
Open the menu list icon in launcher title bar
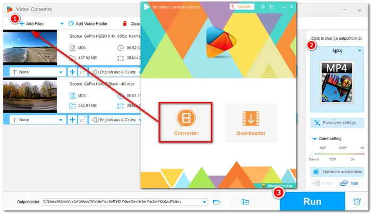272,6
